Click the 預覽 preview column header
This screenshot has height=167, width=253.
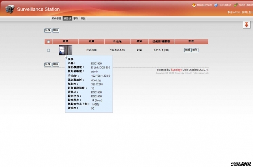[66, 41]
